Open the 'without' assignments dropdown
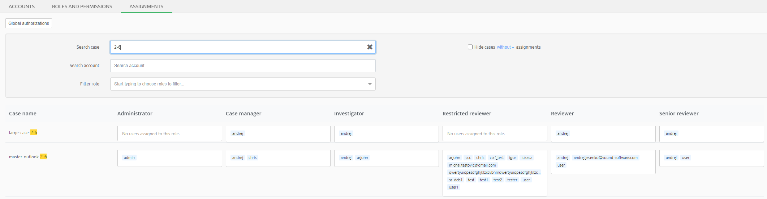 (505, 47)
